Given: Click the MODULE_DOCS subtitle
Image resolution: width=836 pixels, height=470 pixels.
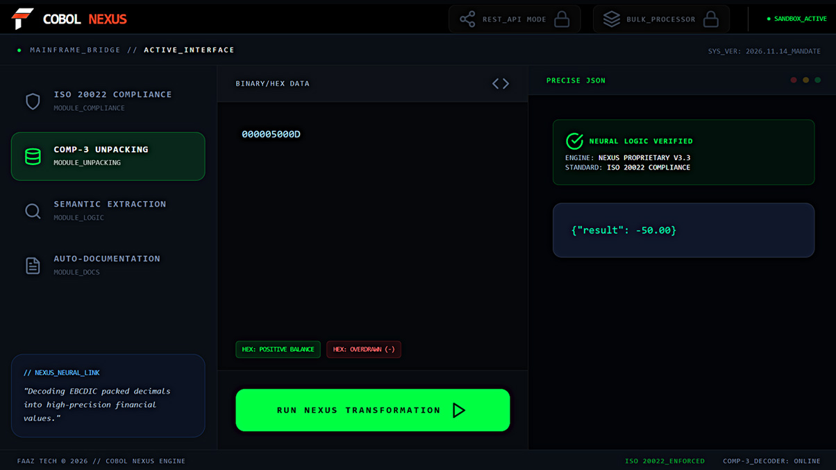Looking at the screenshot, I should pyautogui.click(x=76, y=272).
